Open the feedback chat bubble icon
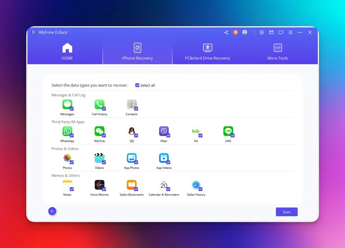This screenshot has height=248, width=345. [281, 32]
